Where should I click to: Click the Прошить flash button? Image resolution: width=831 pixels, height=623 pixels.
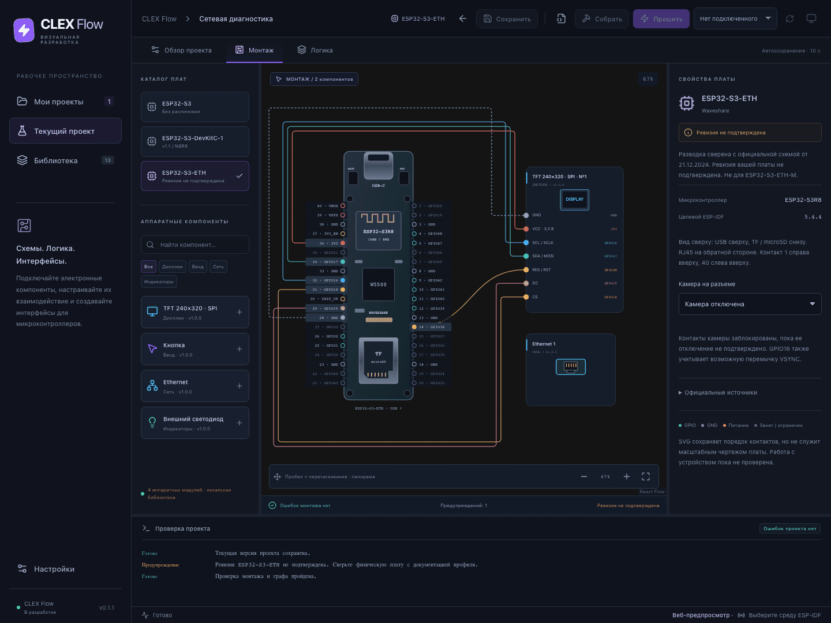661,18
